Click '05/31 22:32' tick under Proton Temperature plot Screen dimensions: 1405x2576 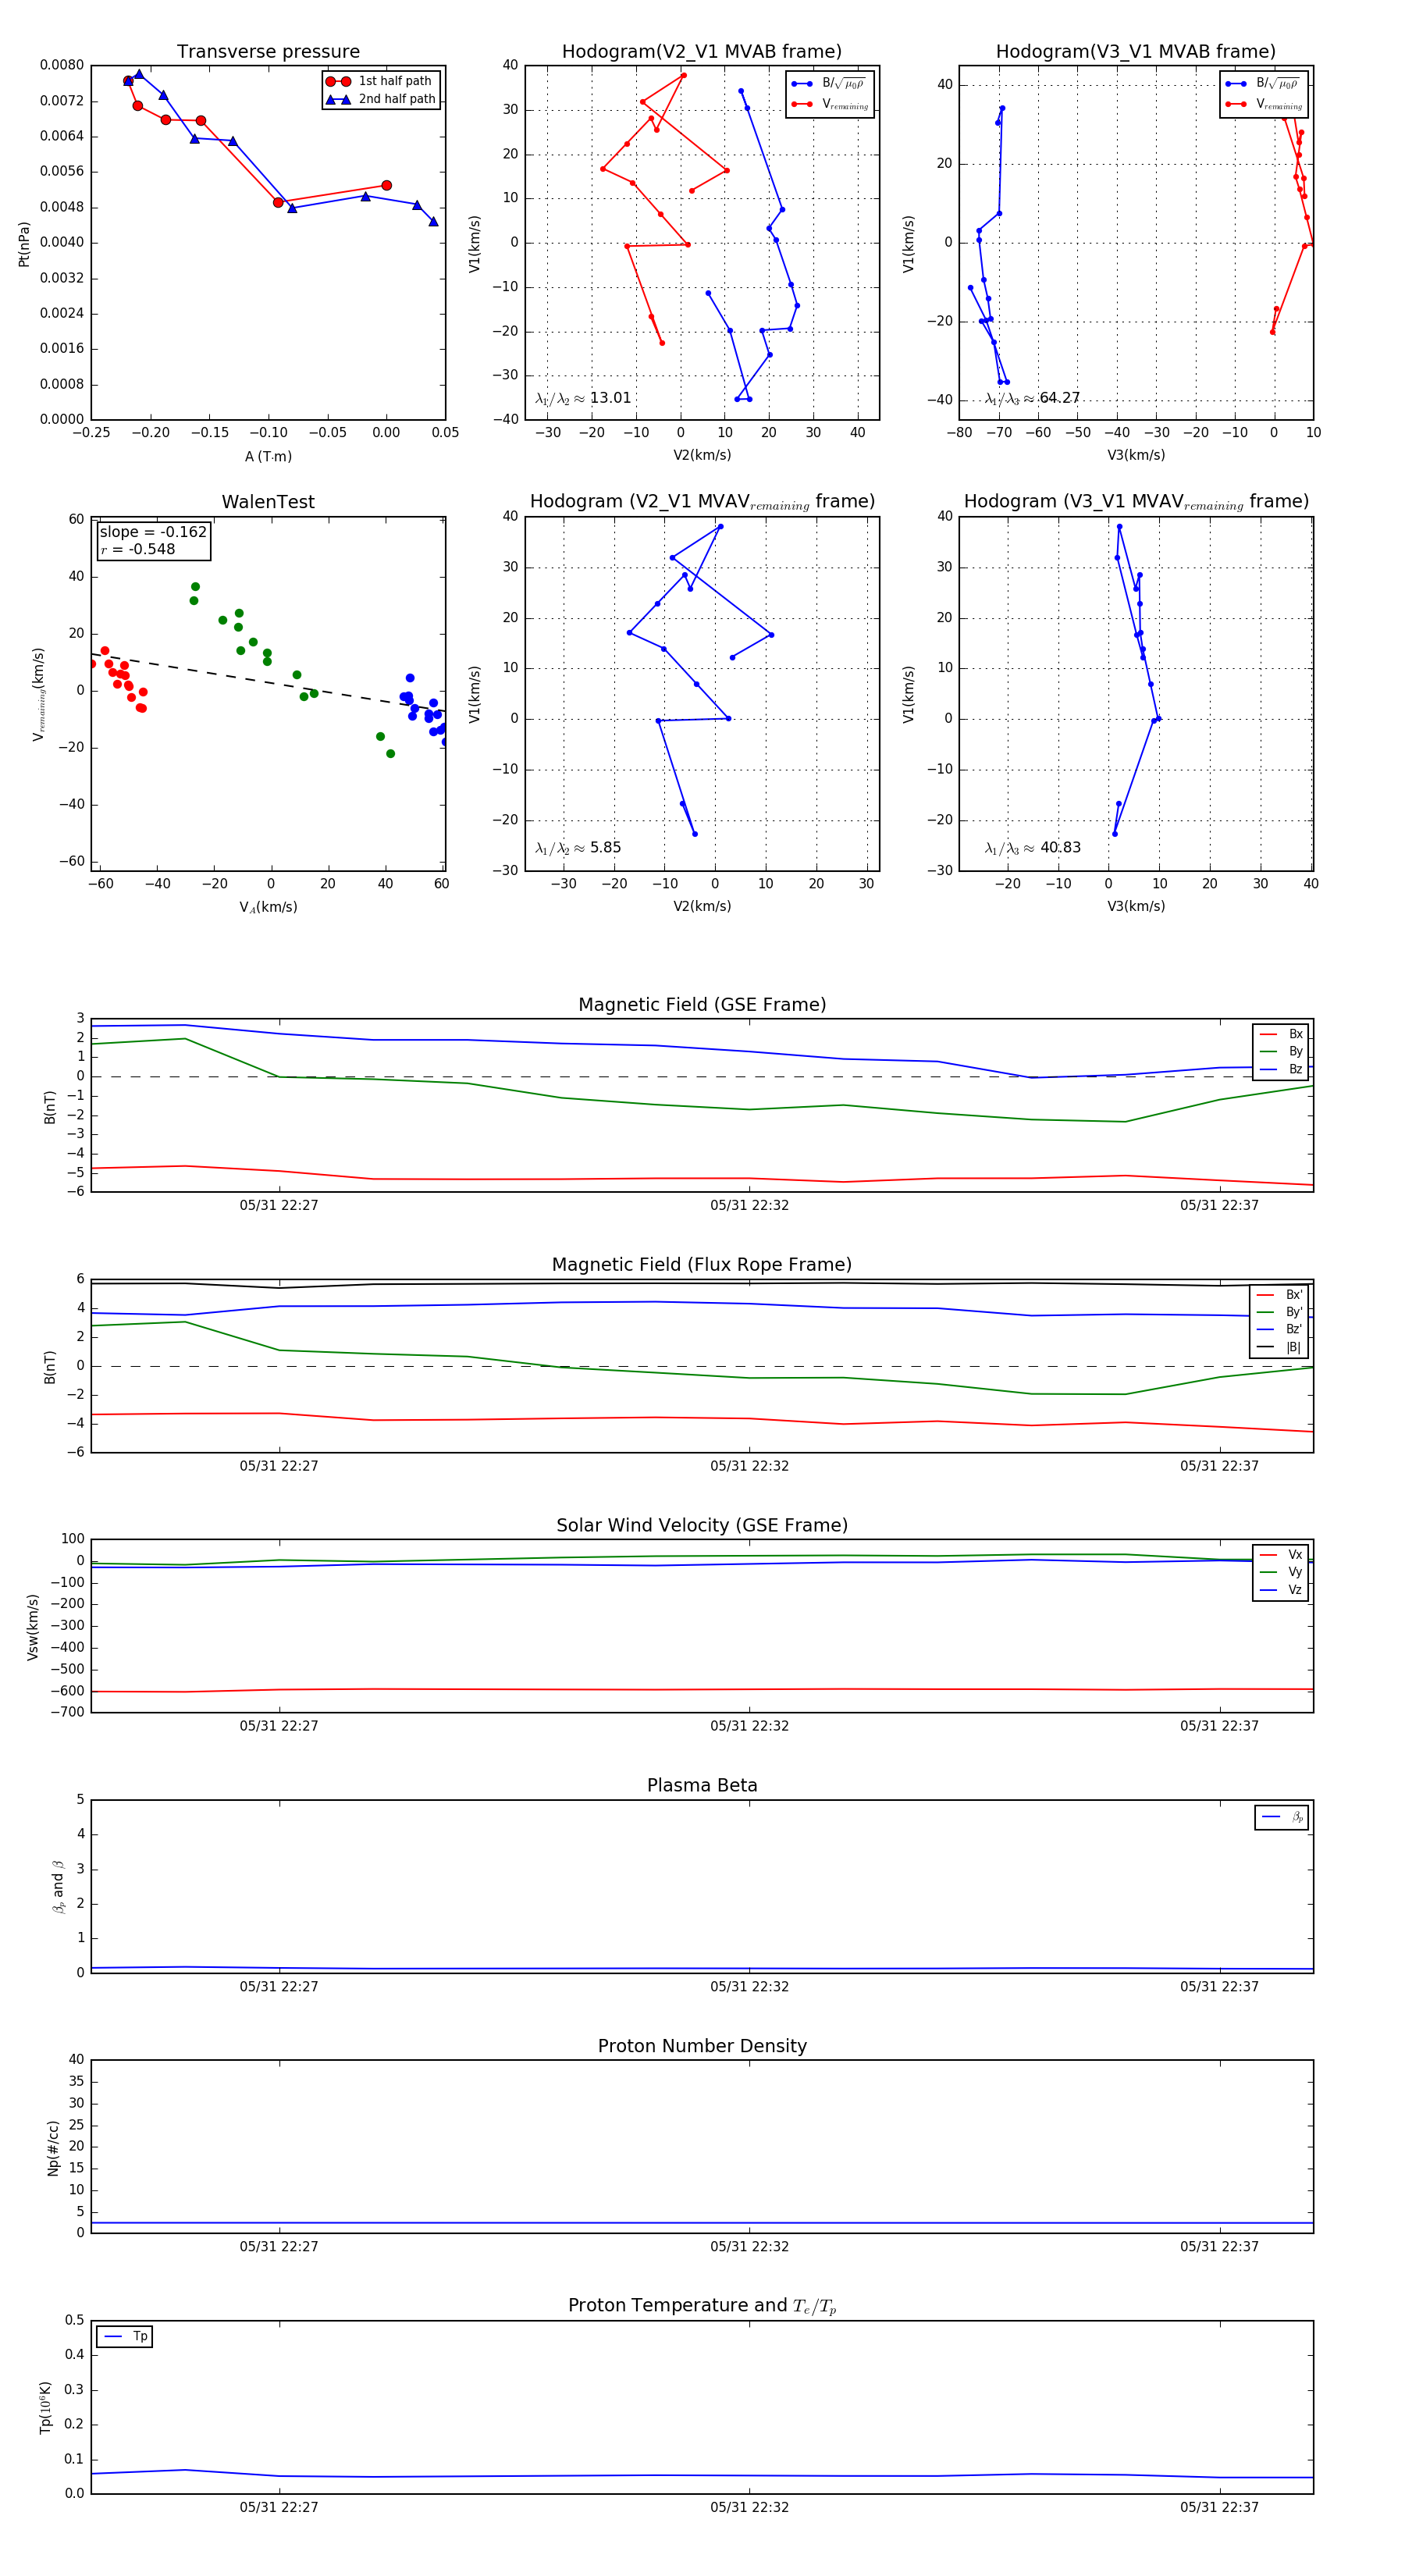click(749, 2507)
